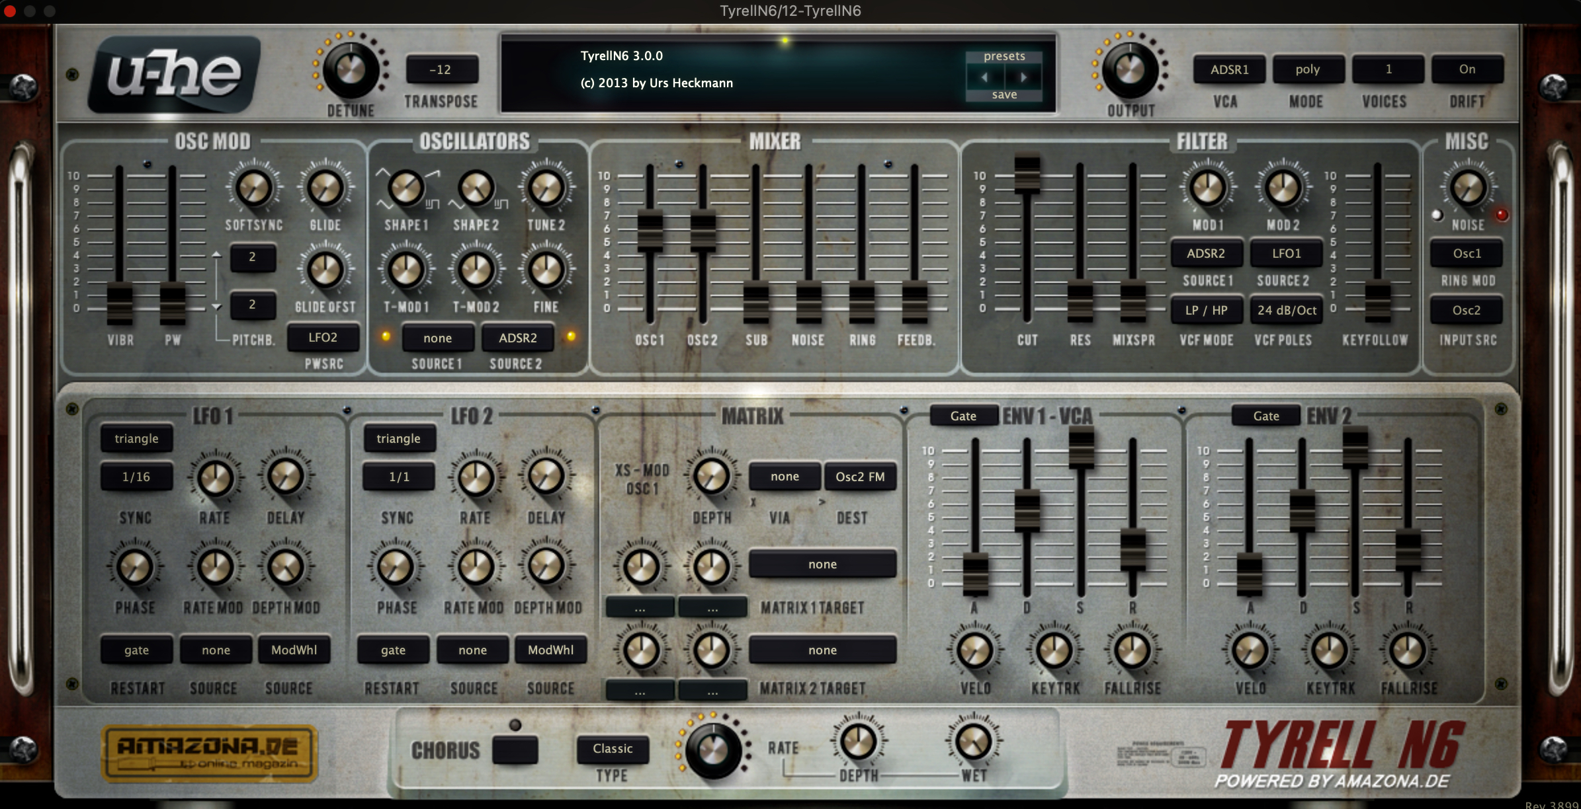Screen dimensions: 1581x809
Task: Open the 24 dB/Oct VCF Poles selector
Action: coord(1287,310)
